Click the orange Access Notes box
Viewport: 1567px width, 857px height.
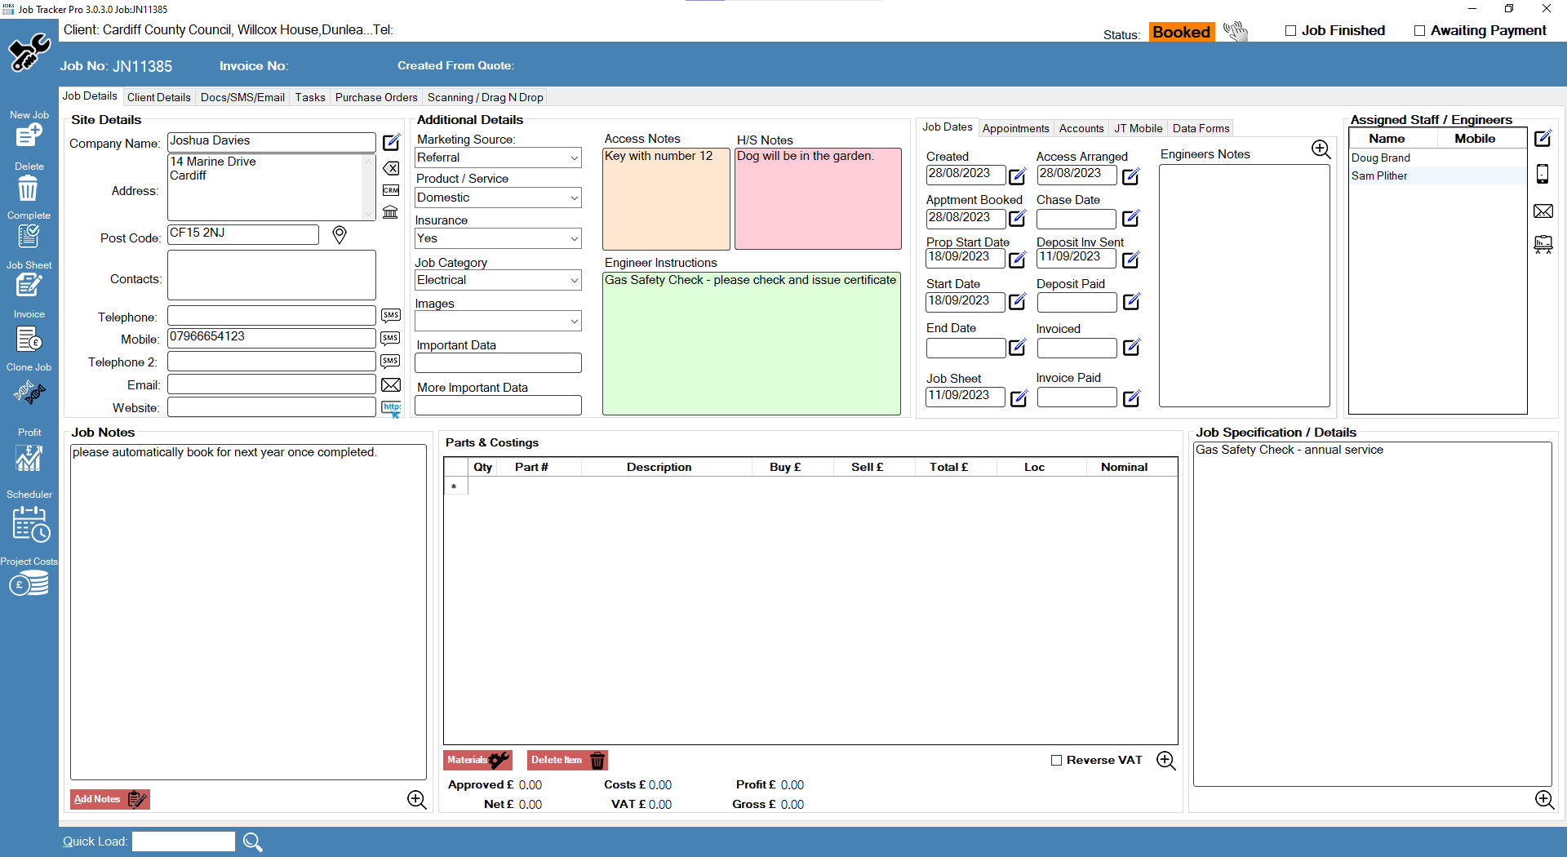(x=666, y=198)
